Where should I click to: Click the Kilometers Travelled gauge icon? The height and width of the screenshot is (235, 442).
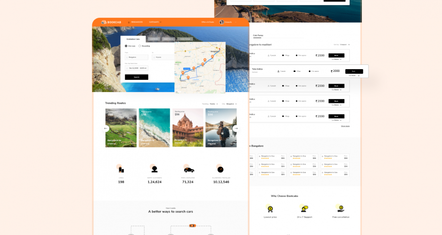221,170
